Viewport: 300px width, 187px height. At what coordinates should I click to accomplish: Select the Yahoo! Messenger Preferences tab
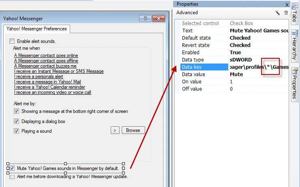(36, 29)
